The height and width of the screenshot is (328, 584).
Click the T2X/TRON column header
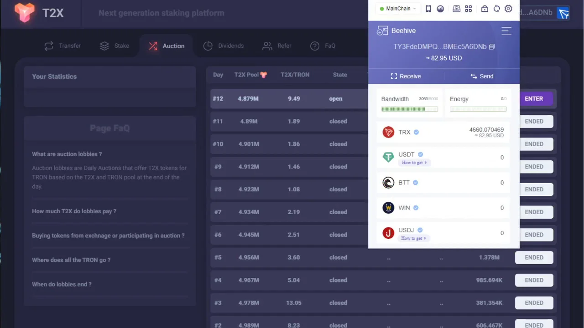[295, 75]
